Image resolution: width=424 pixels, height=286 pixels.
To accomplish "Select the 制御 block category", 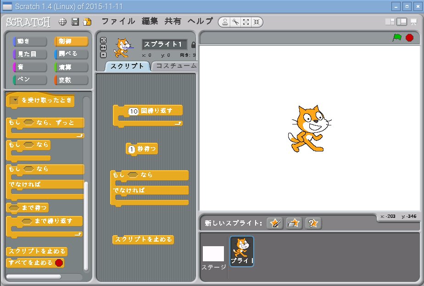I will tap(71, 41).
